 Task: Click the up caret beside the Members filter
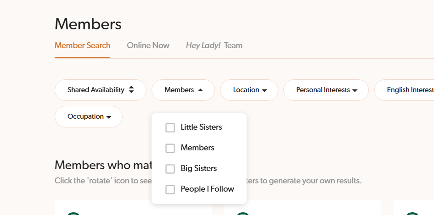[x=200, y=90]
